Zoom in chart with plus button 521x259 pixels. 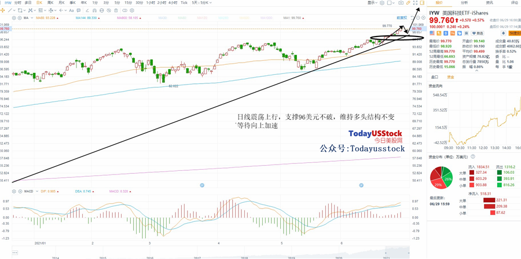[x=423, y=17]
